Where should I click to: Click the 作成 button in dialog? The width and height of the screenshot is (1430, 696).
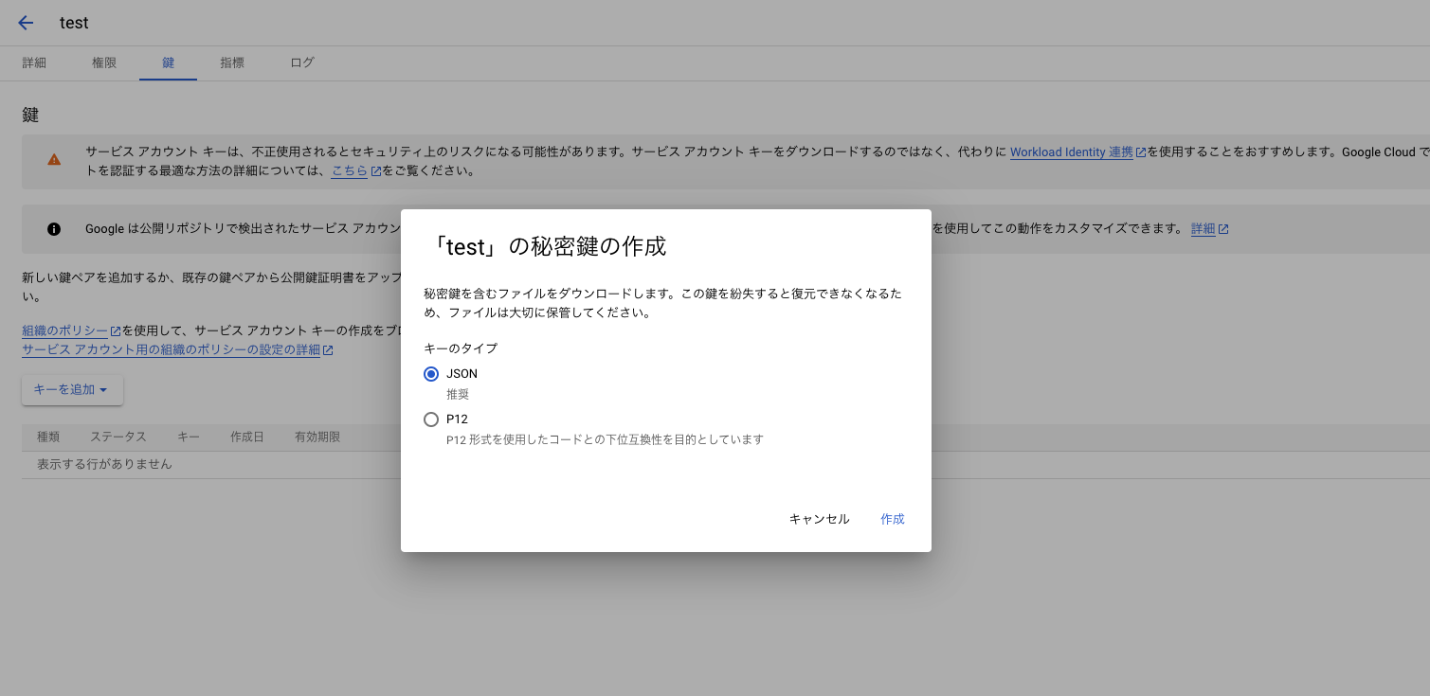[x=892, y=519]
